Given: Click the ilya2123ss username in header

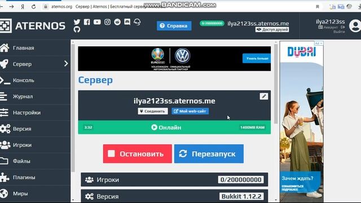Looking at the screenshot, I should (x=331, y=21).
